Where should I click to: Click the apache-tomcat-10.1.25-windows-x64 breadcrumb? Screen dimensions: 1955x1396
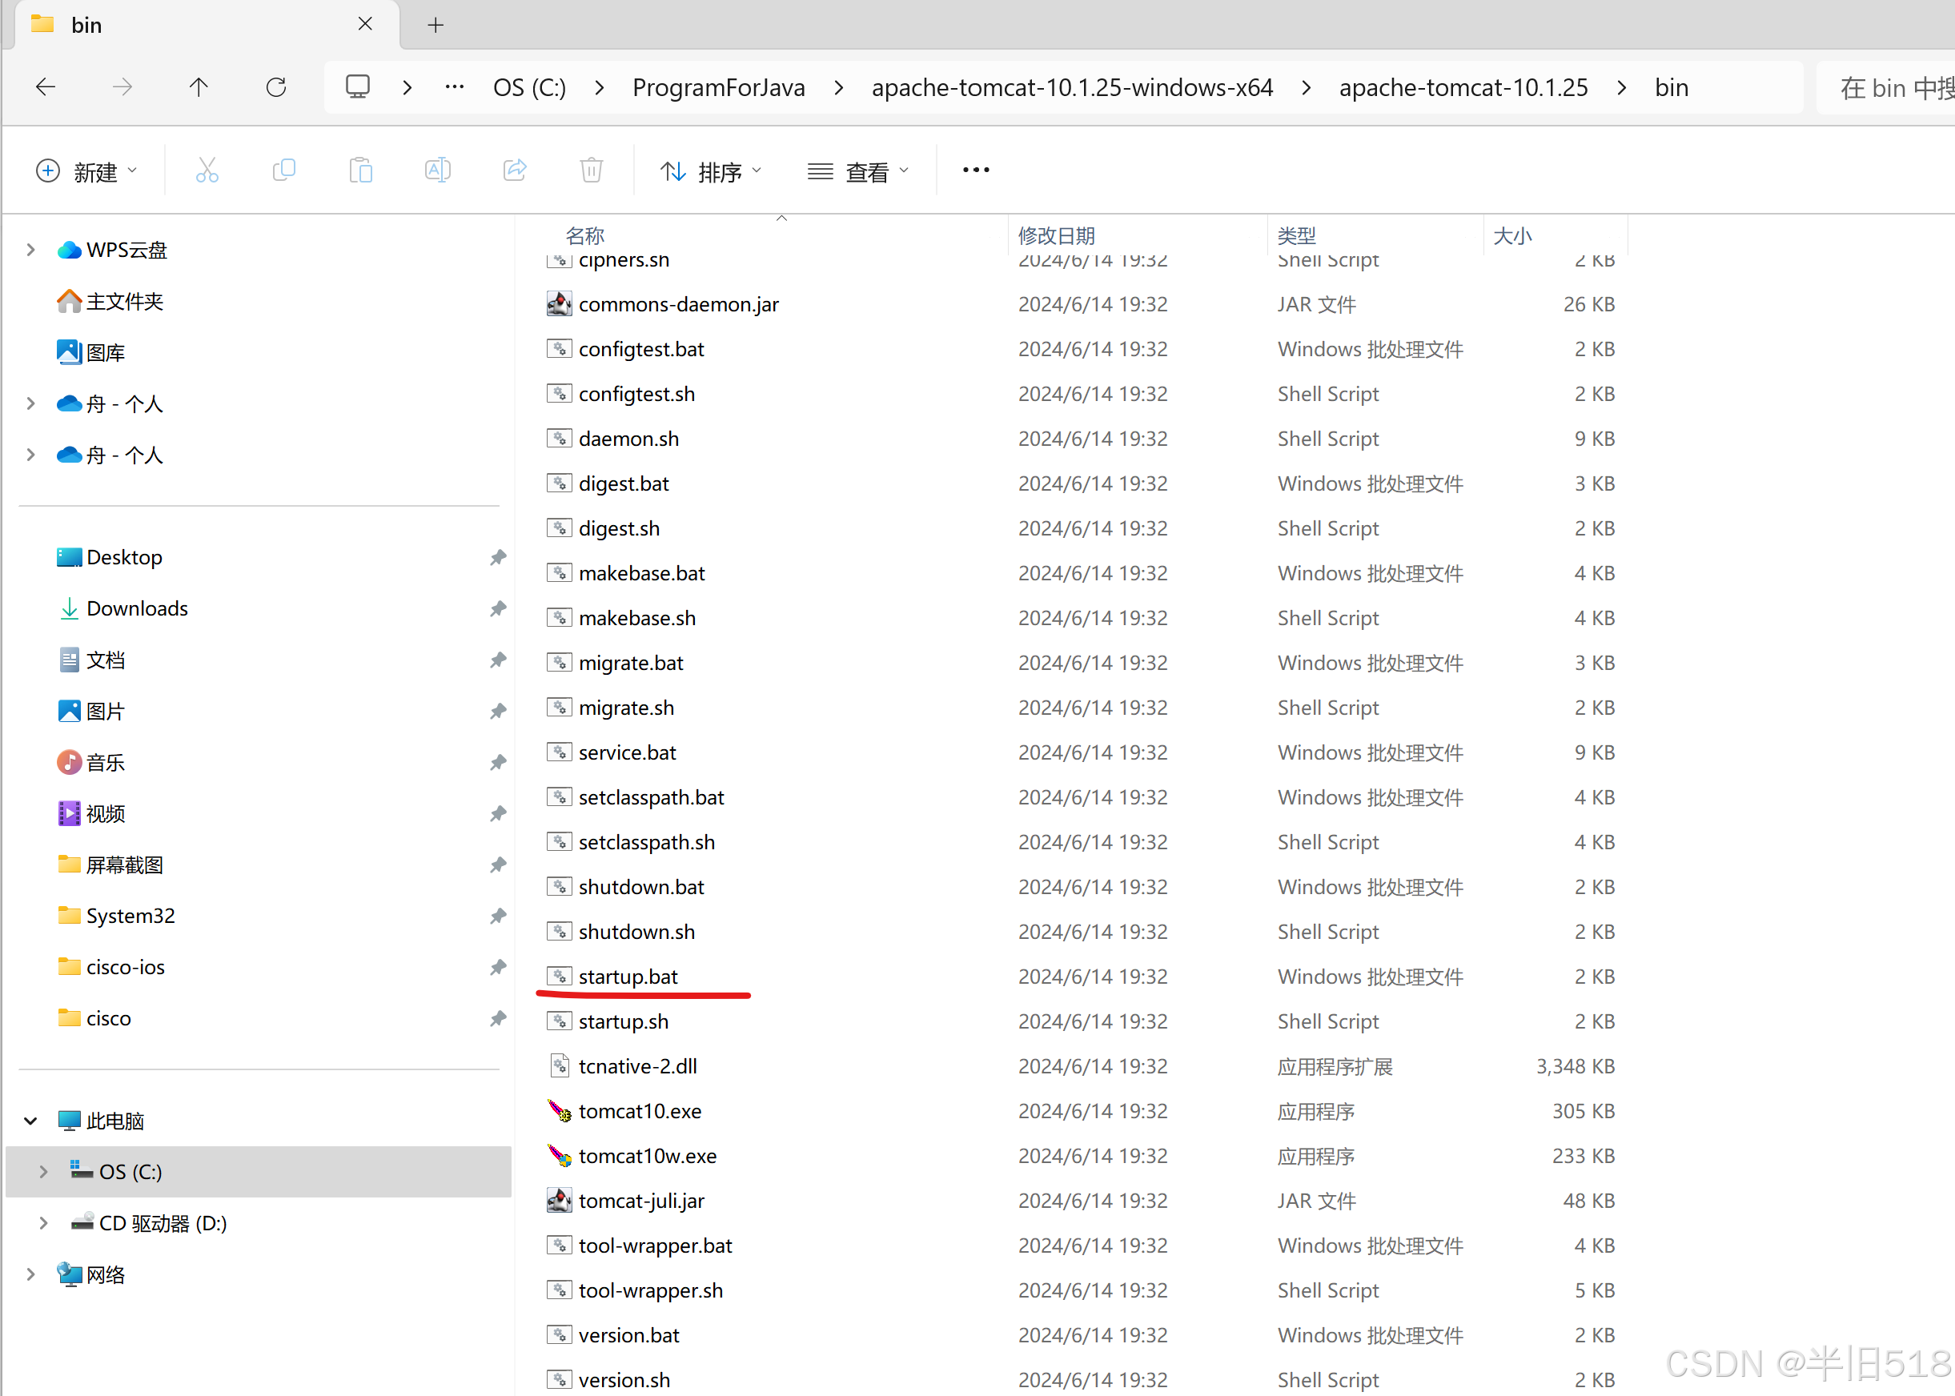pos(1072,86)
